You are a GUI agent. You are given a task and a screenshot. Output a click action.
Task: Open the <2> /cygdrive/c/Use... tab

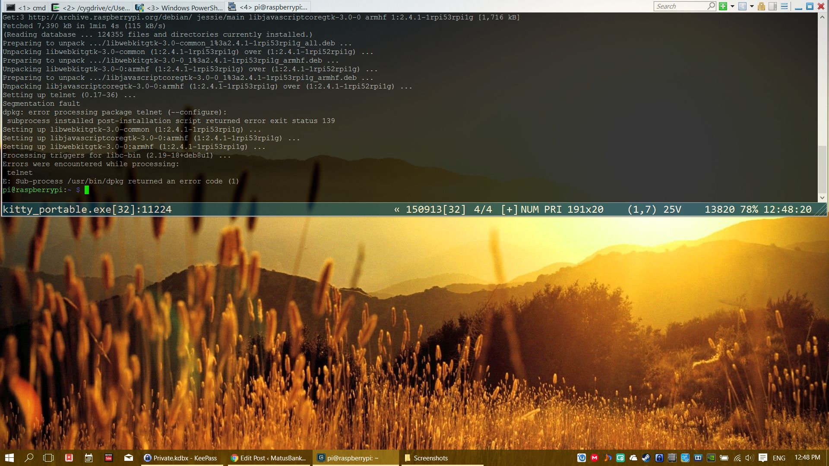coord(90,7)
